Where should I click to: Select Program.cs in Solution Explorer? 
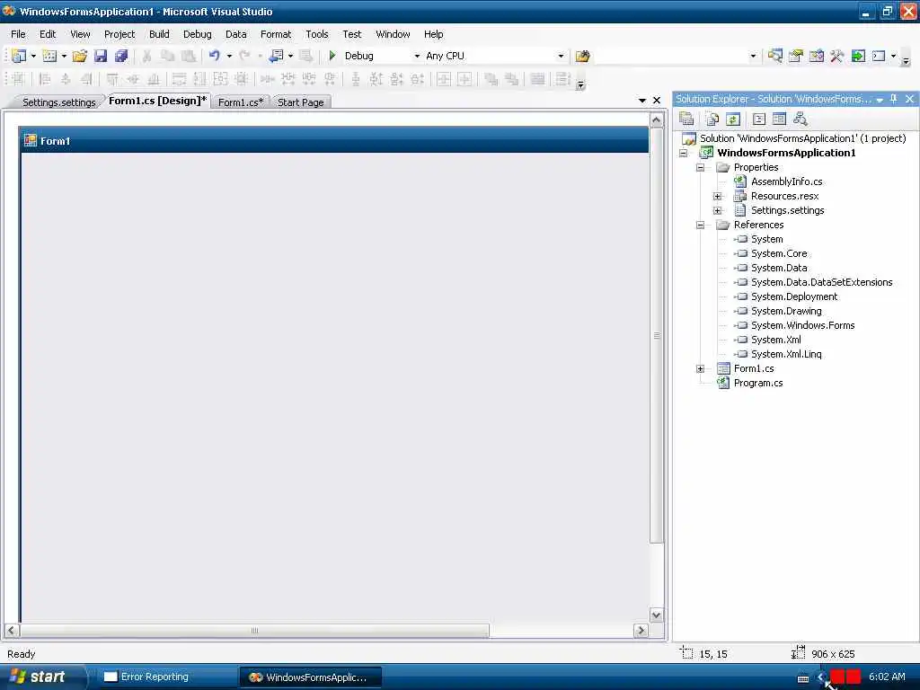(758, 383)
